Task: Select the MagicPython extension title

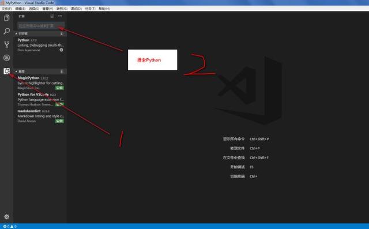Action: pyautogui.click(x=28, y=78)
